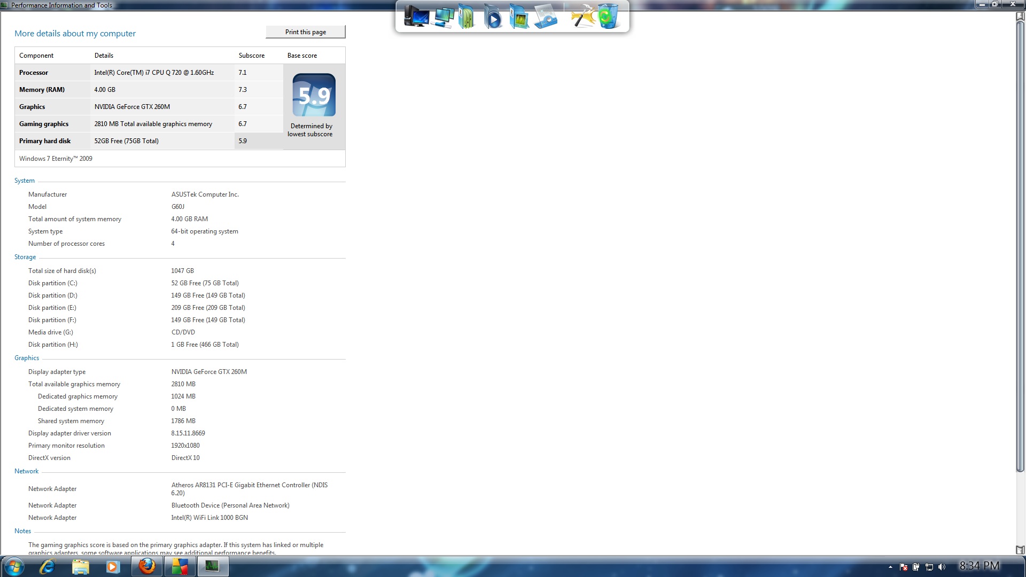The image size is (1026, 577).
Task: Click the Windows 7 Eternity 2009 text
Action: click(x=56, y=159)
